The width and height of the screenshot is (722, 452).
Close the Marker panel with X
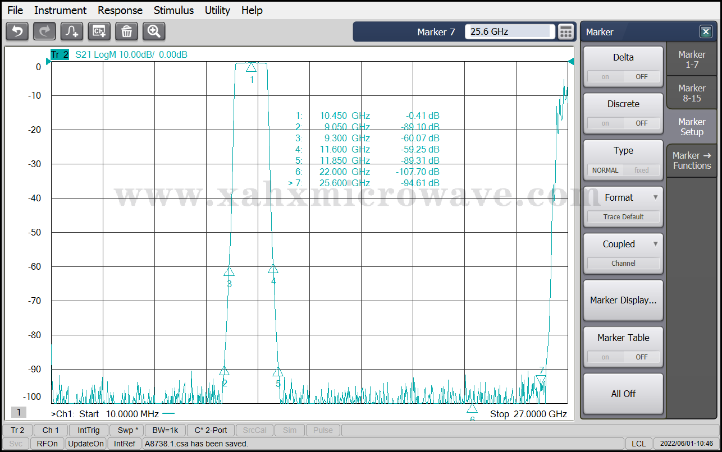(x=706, y=32)
